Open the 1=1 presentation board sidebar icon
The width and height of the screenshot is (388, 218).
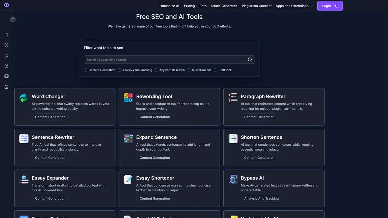click(x=6, y=77)
